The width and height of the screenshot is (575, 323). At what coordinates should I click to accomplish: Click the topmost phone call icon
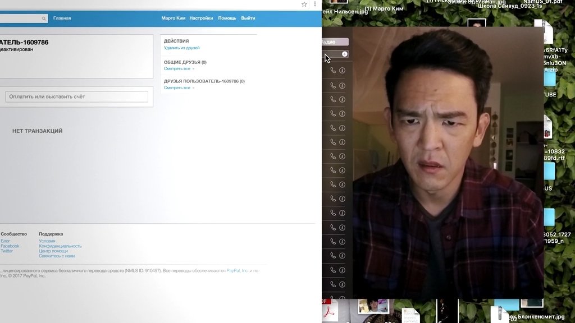click(333, 71)
